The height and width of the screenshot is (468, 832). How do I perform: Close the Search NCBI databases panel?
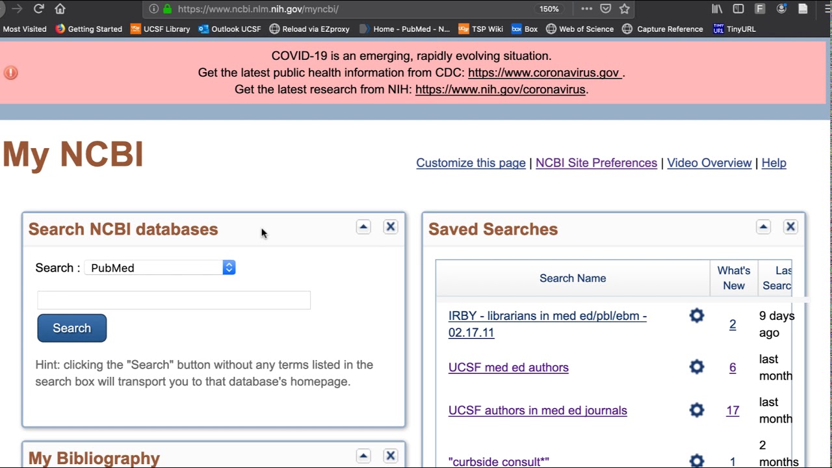390,227
